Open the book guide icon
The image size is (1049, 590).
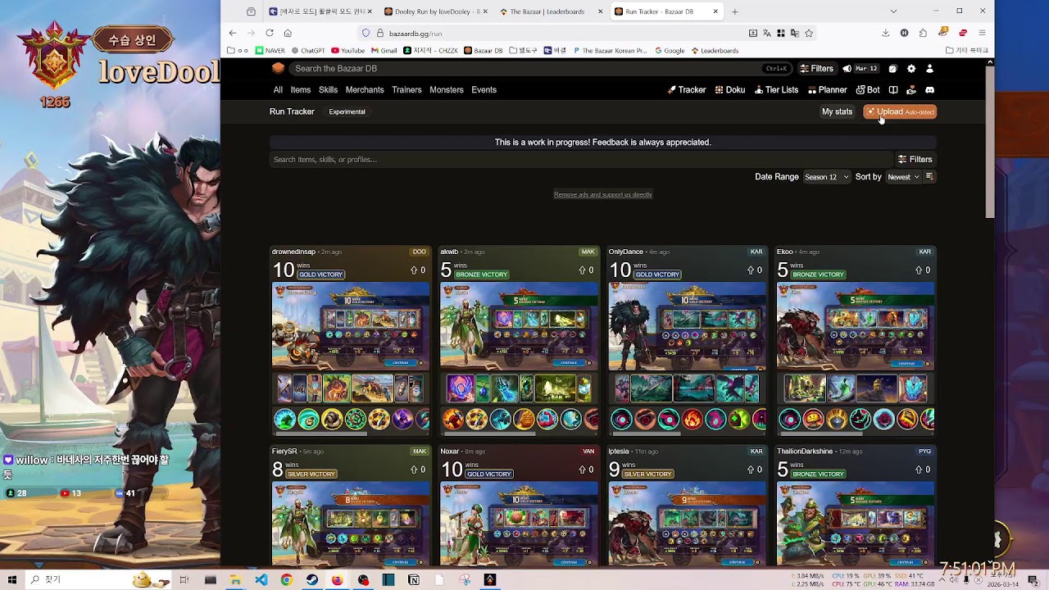pyautogui.click(x=893, y=90)
